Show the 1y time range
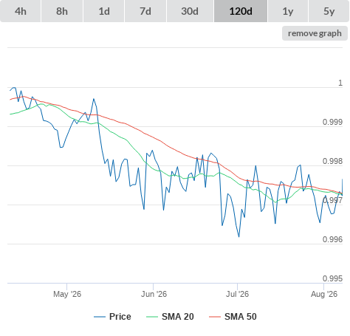350x336 pixels. point(288,11)
